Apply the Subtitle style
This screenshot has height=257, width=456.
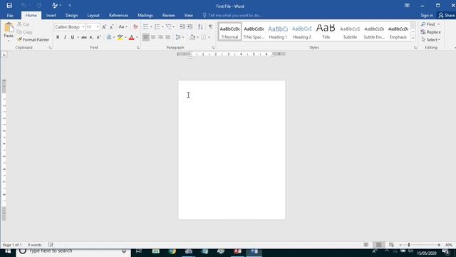tap(350, 31)
